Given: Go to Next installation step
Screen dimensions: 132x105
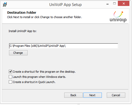Looking at the screenshot, I should (93, 95).
